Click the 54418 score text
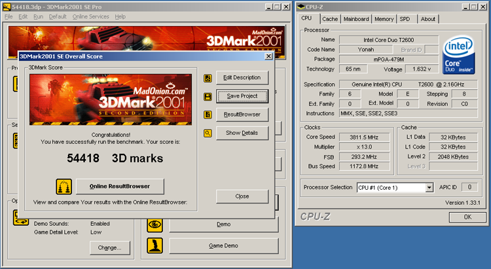Viewport: 491px width, 269px height. click(x=83, y=158)
